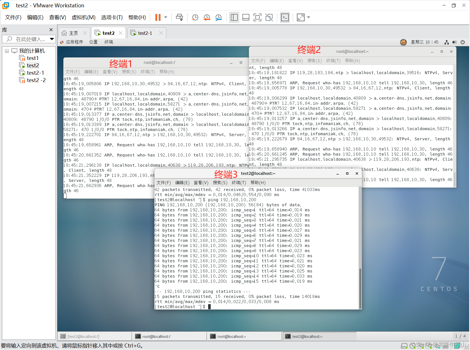This screenshot has width=470, height=350.
Task: Open the 虚拟机(M) menu
Action: pos(84,18)
